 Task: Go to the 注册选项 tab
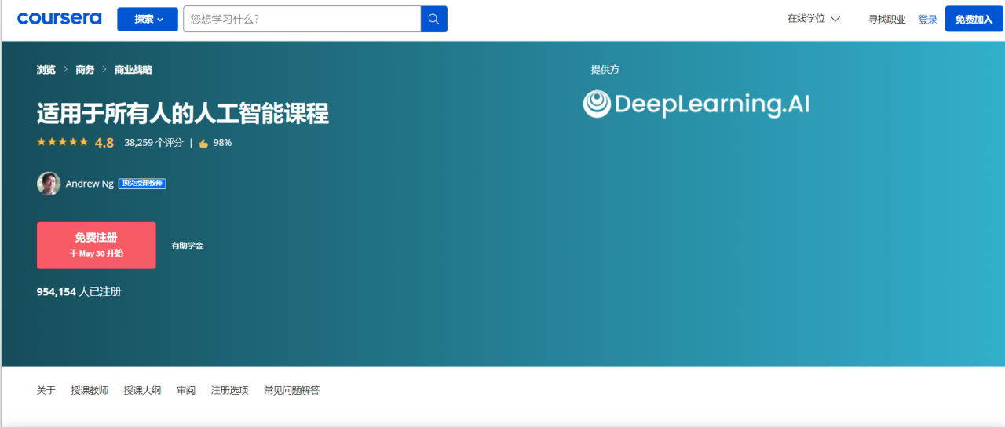coord(230,390)
